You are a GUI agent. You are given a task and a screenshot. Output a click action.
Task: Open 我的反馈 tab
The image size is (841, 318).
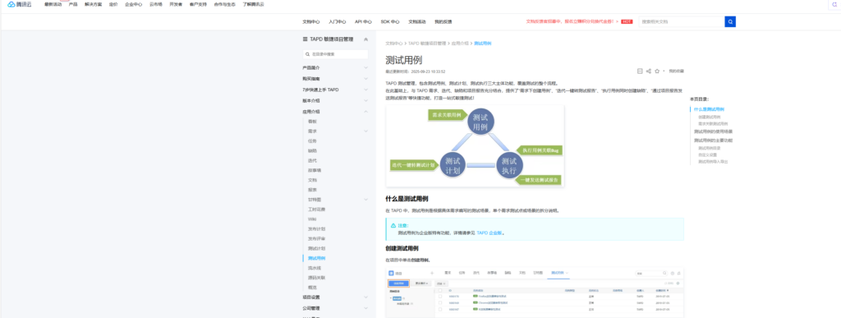pyautogui.click(x=443, y=22)
